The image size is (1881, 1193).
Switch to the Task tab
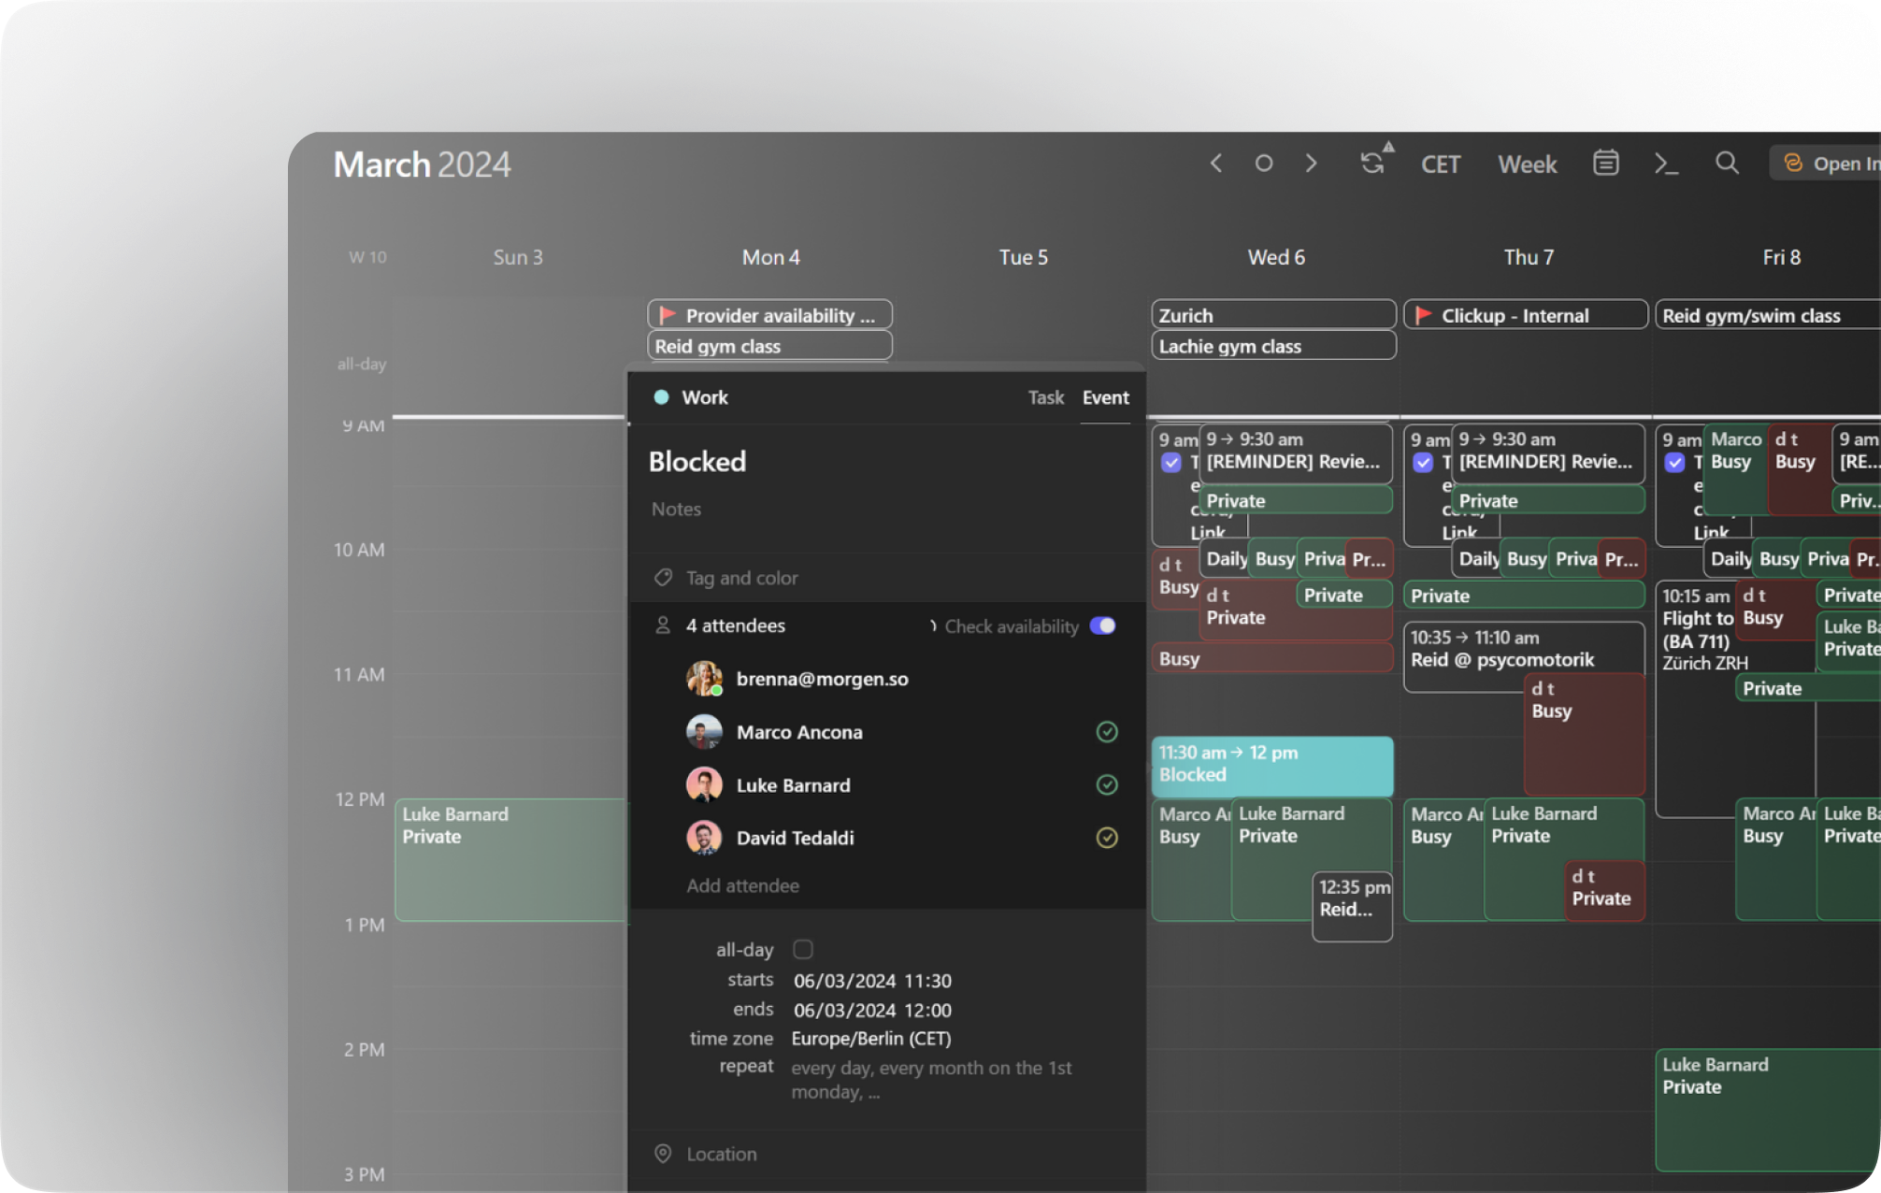1045,397
